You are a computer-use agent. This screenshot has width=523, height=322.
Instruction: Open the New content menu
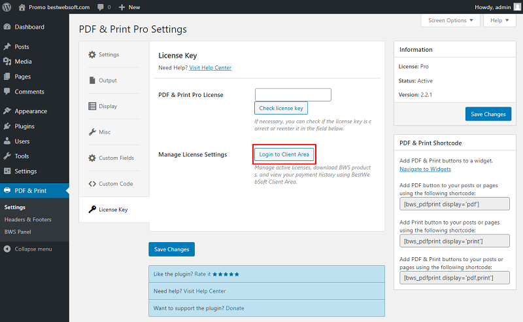(x=129, y=7)
